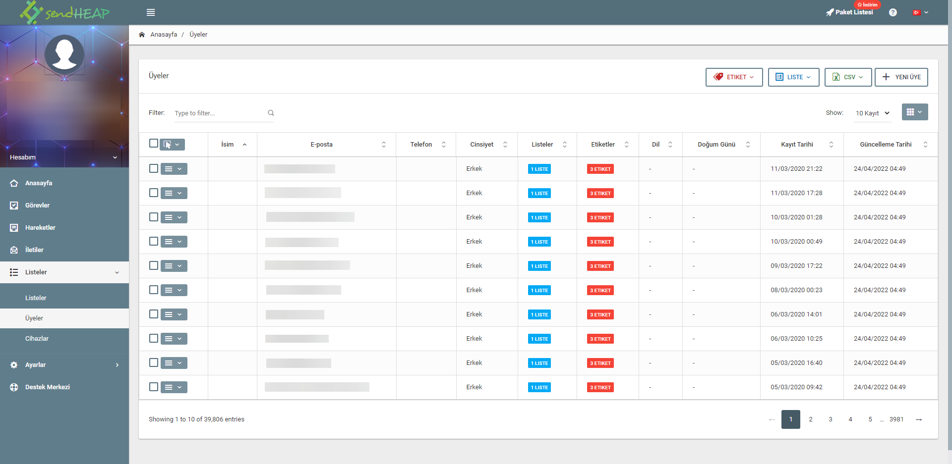Click the page vertical scrollbar

(950, 225)
